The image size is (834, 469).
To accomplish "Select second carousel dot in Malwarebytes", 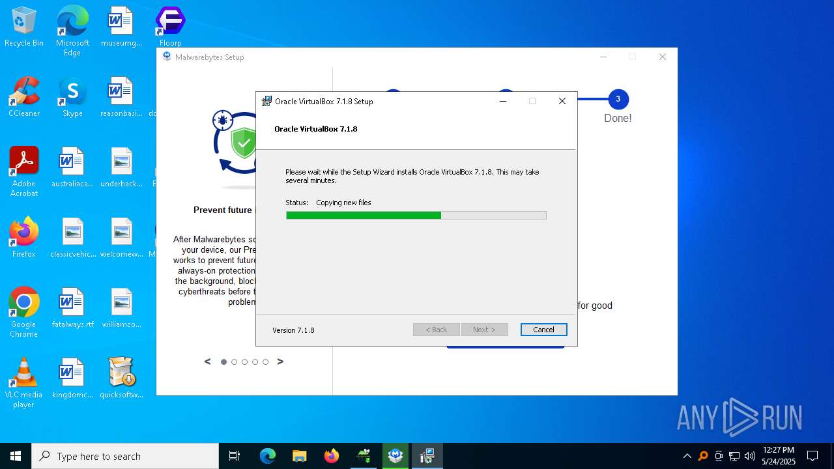I will (234, 362).
